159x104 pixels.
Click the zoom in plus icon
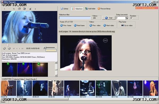click(5, 9)
